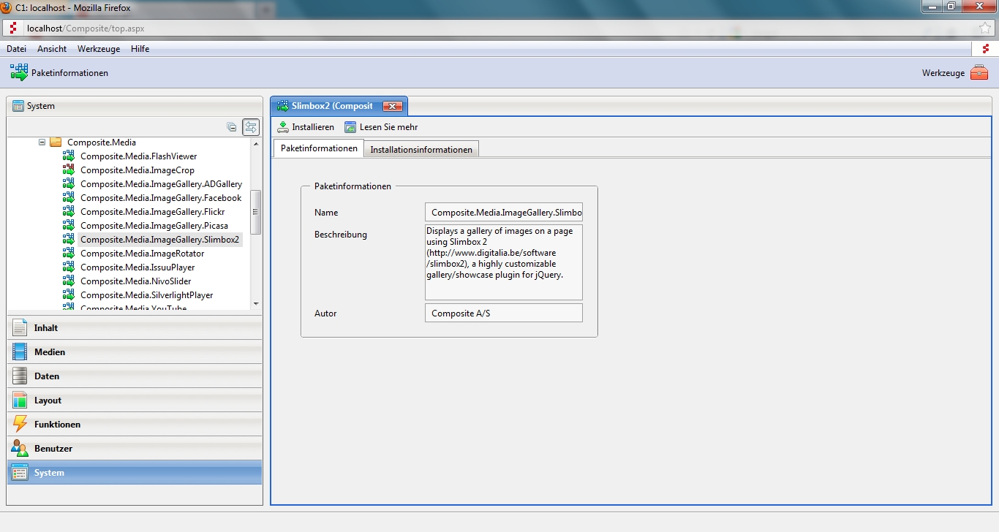
Task: Switch to Installationsinformationen tab
Action: pyautogui.click(x=421, y=150)
